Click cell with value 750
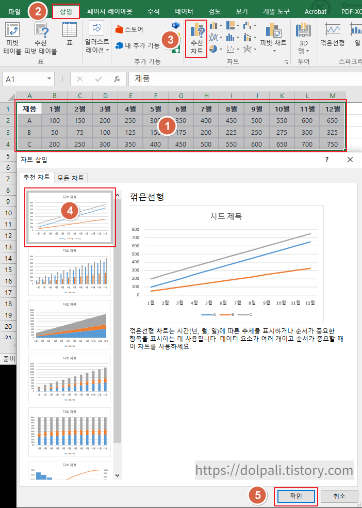This screenshot has width=362, height=508. [333, 144]
